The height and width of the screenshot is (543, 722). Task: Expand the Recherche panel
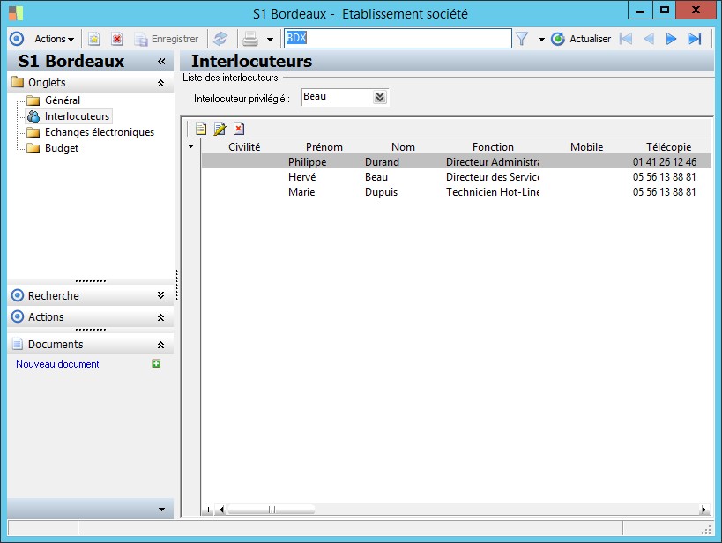click(x=160, y=296)
